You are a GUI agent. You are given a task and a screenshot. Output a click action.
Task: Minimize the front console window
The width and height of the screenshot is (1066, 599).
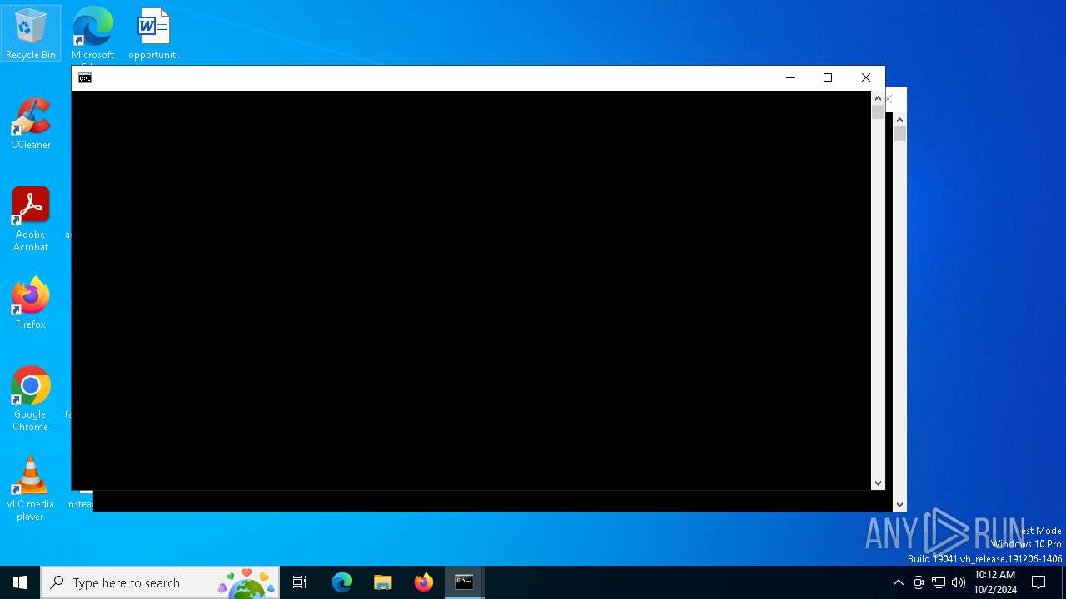[790, 78]
